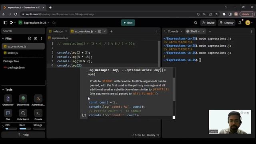Image resolution: width=256 pixels, height=144 pixels.
Task: Close the Console tab
Action: tap(182, 31)
